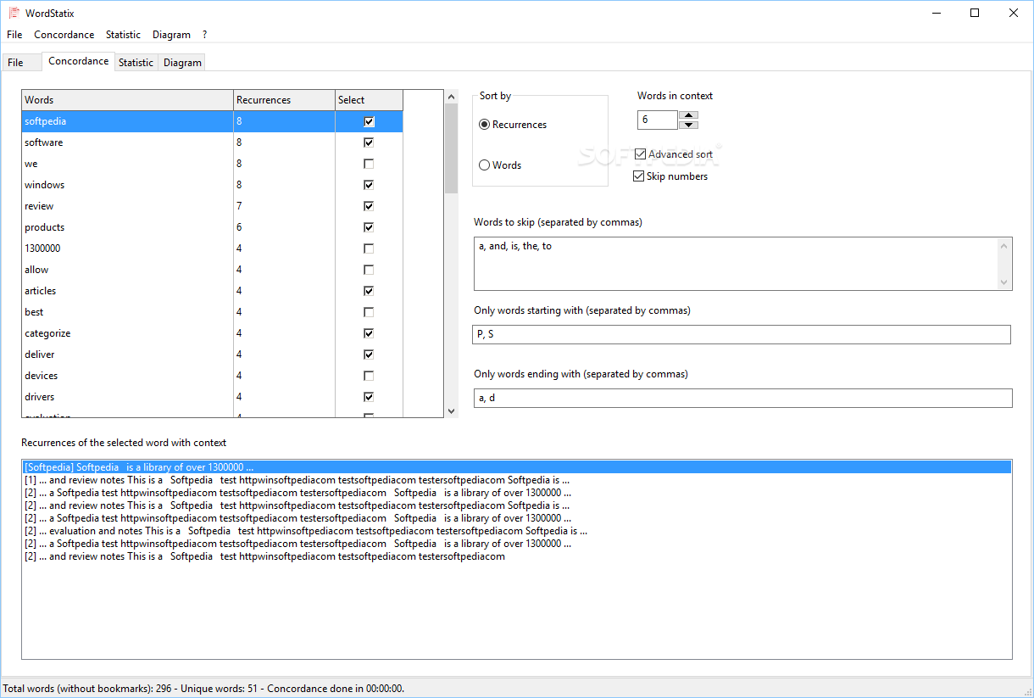Select the highlighted [Softpedia] context line
Screen dimensions: 1034x698
[x=517, y=467]
